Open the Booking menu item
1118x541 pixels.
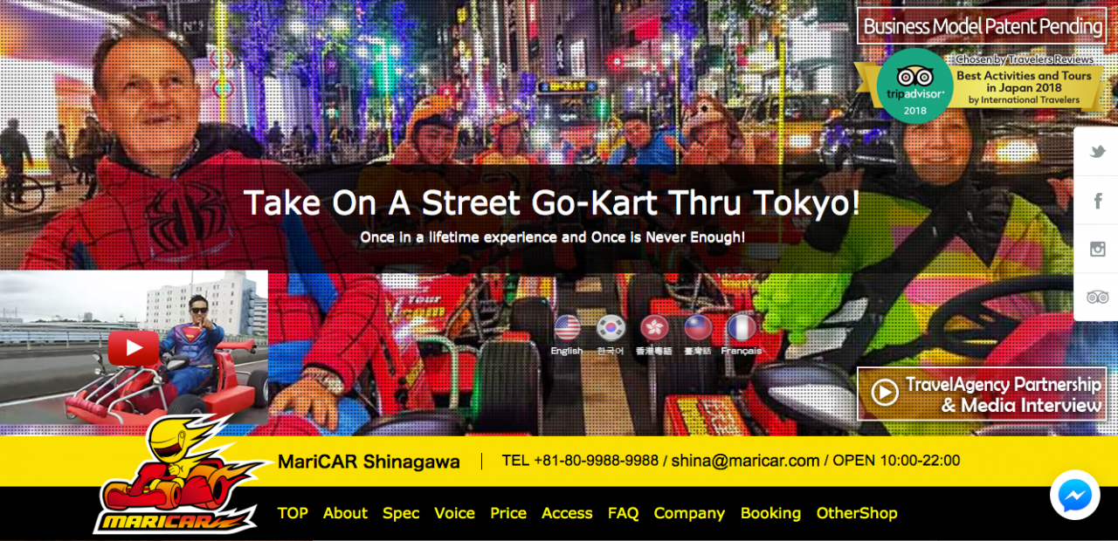[770, 513]
